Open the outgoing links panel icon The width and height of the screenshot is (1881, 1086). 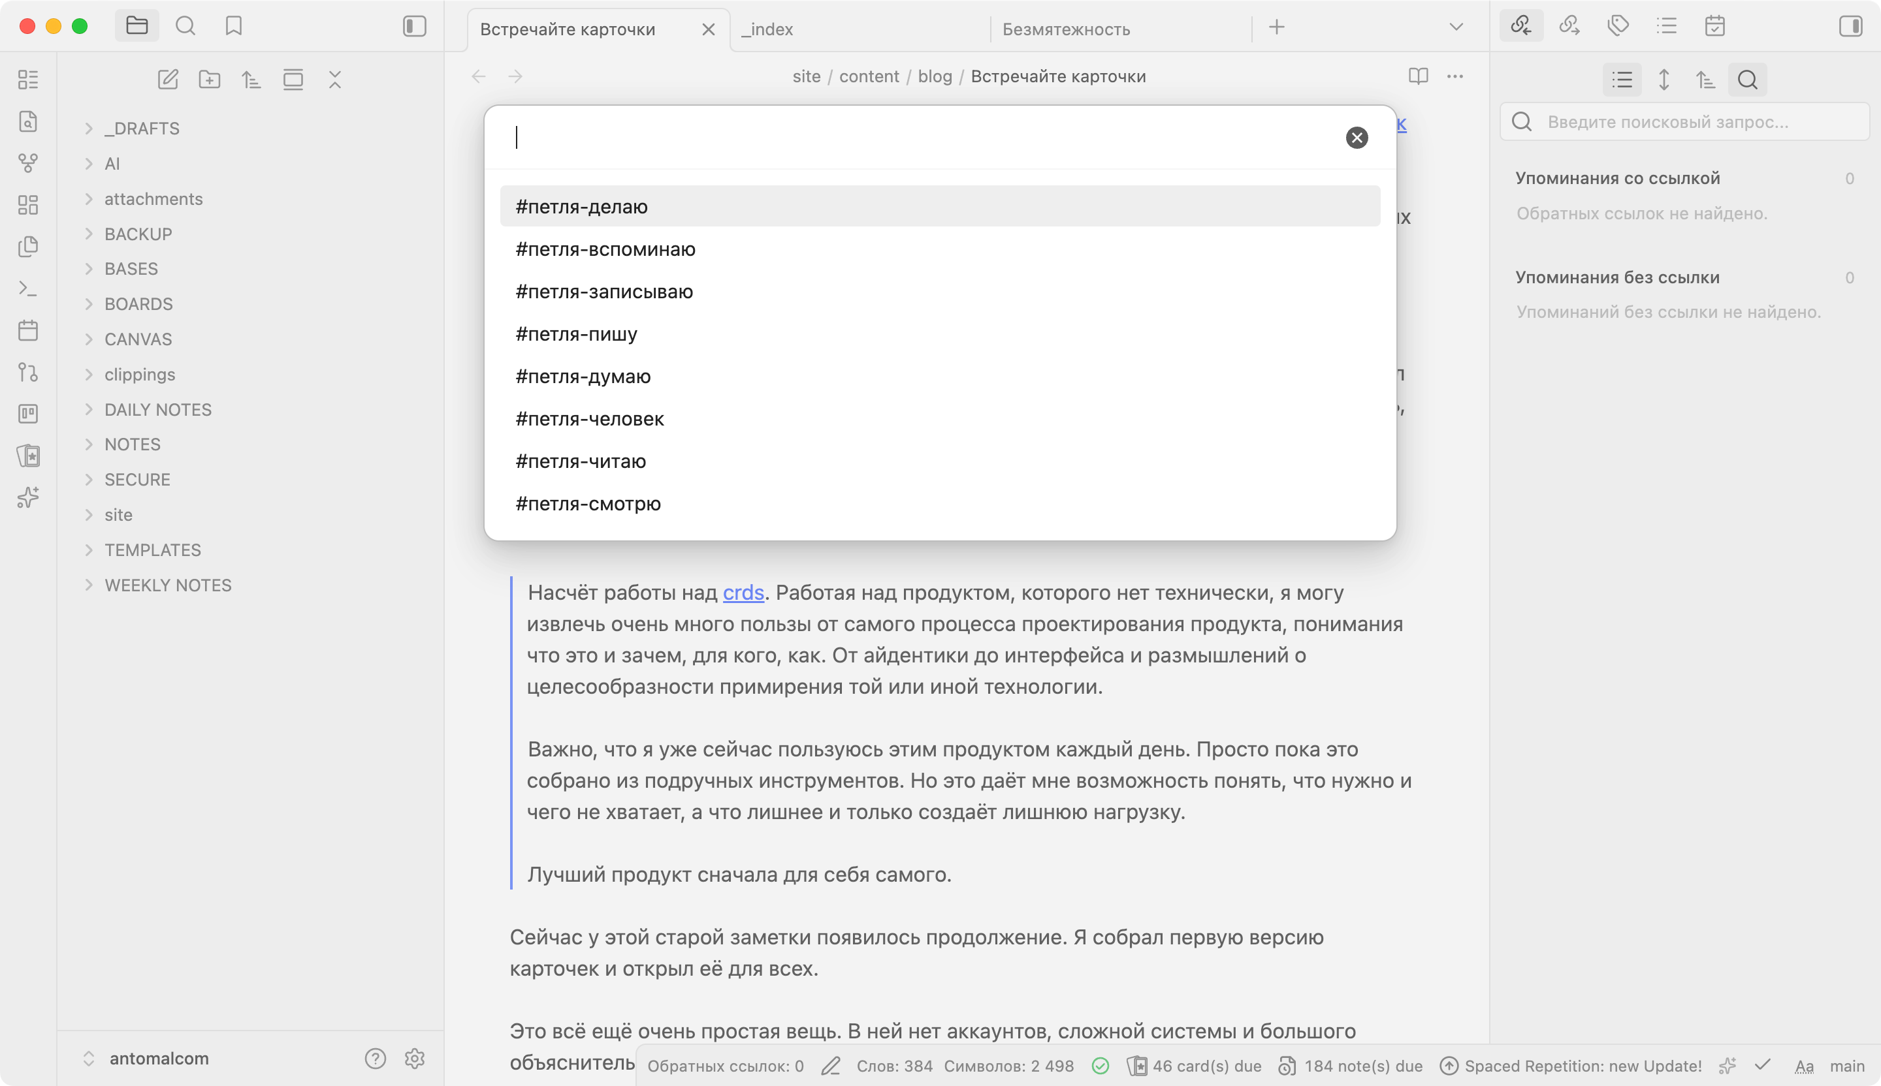point(1569,27)
